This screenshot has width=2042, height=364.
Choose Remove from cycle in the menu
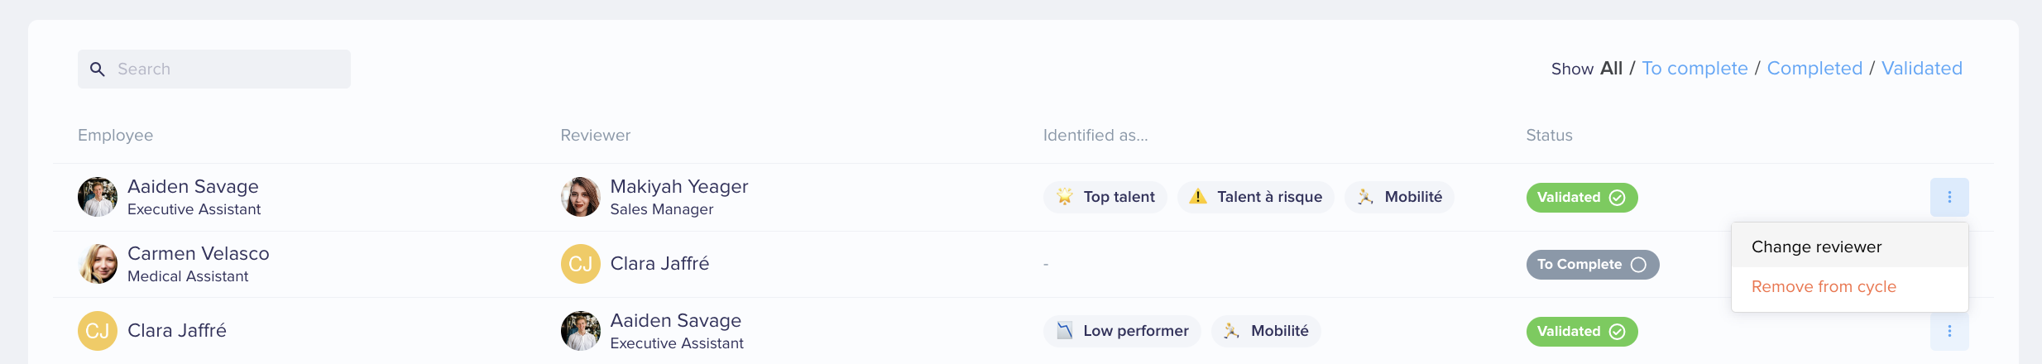(1849, 287)
